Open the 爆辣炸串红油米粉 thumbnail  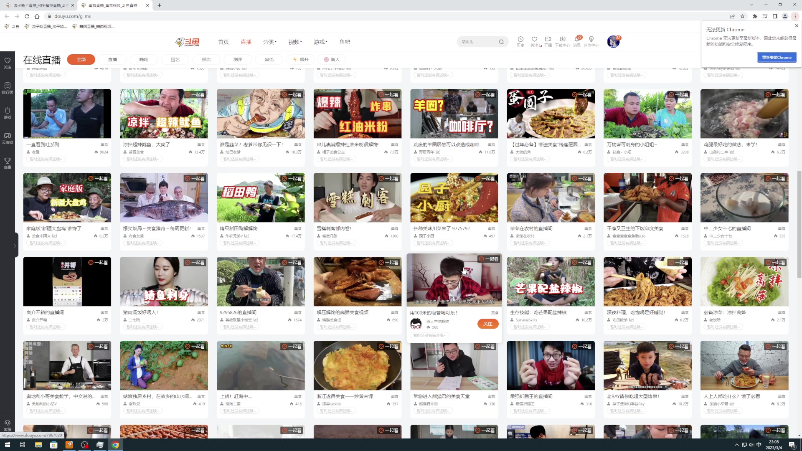click(x=358, y=114)
